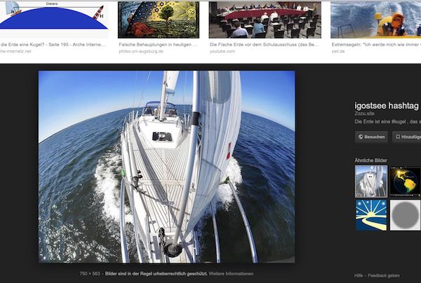Open the 'igostsee hashtag' title link
Image resolution: width=421 pixels, height=283 pixels.
coord(387,106)
